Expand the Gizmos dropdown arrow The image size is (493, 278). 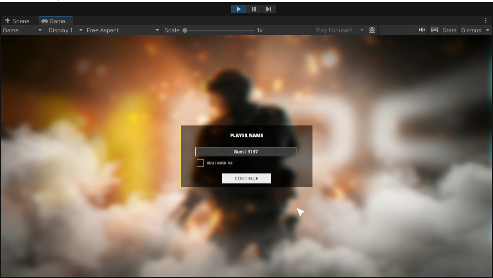pos(488,30)
